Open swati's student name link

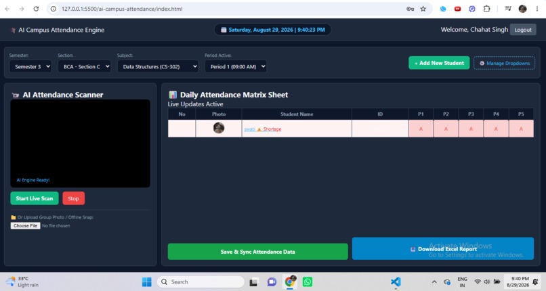click(249, 129)
